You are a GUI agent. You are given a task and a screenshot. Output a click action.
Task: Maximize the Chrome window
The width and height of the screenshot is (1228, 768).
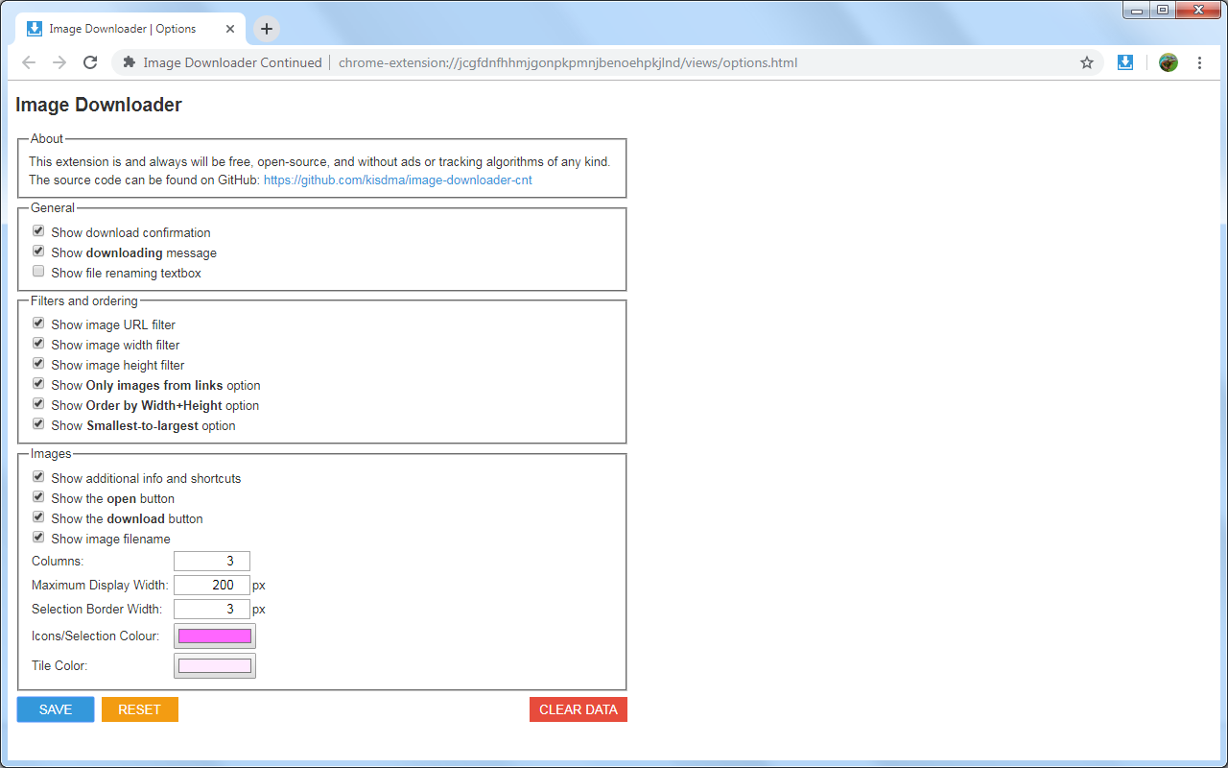tap(1163, 11)
